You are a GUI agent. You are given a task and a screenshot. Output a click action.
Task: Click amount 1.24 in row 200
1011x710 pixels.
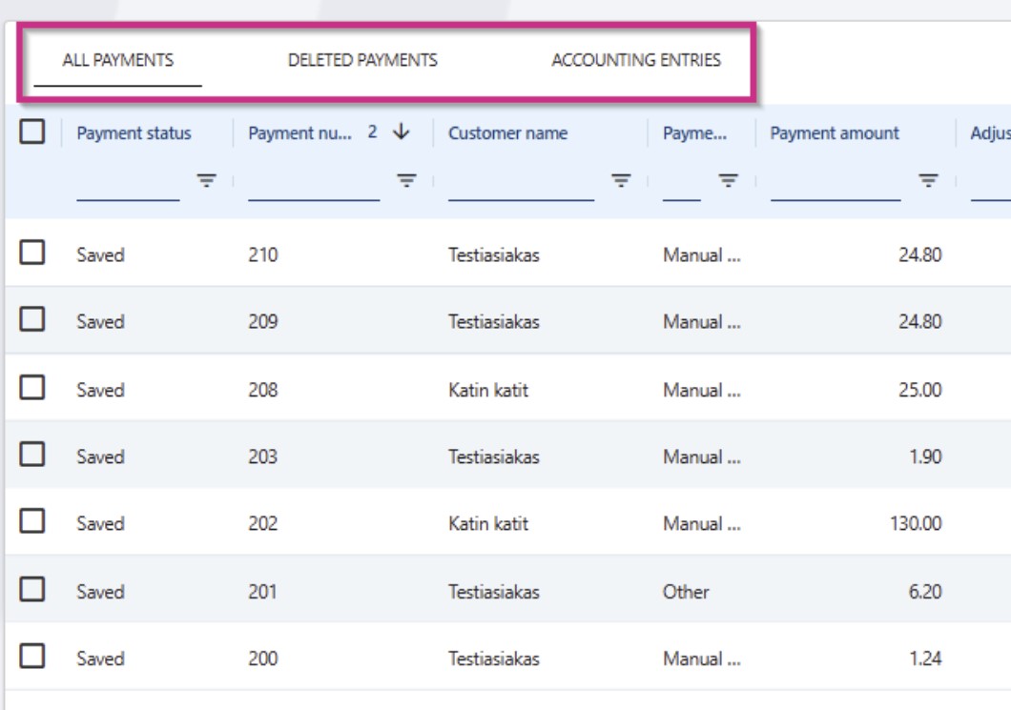(925, 659)
